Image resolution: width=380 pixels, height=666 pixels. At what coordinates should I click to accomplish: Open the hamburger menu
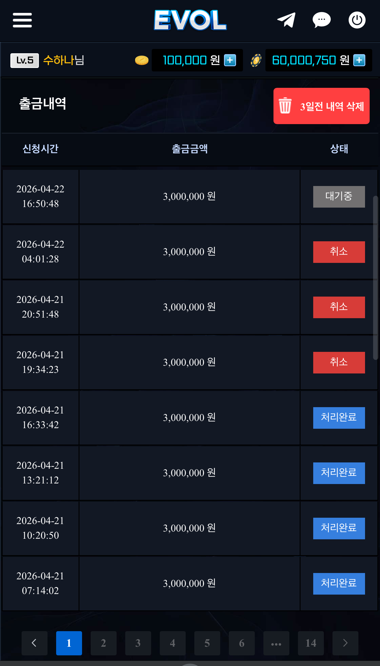coord(22,20)
